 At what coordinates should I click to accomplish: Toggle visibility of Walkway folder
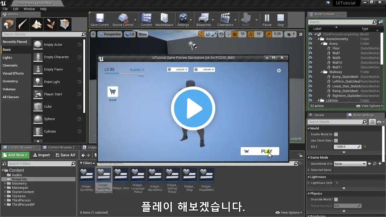(x=310, y=72)
